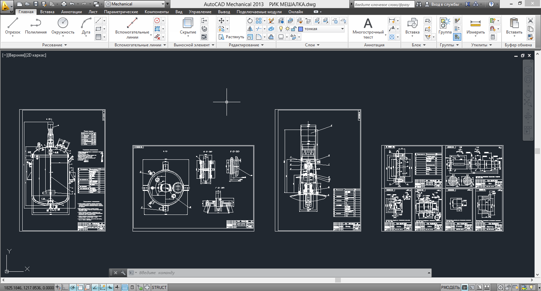
Task: Expand the Утилиты panel
Action: (x=481, y=45)
